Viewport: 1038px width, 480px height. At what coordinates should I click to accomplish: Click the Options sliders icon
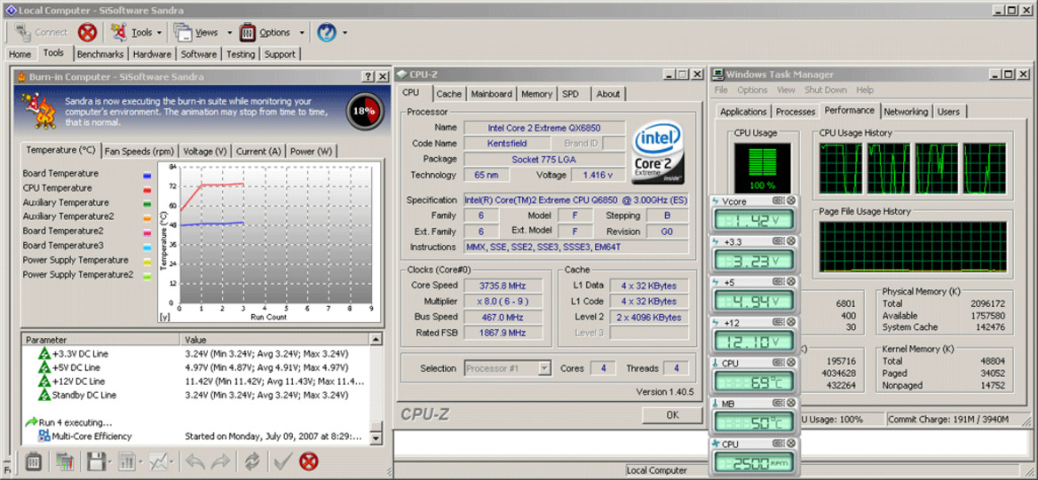[248, 32]
